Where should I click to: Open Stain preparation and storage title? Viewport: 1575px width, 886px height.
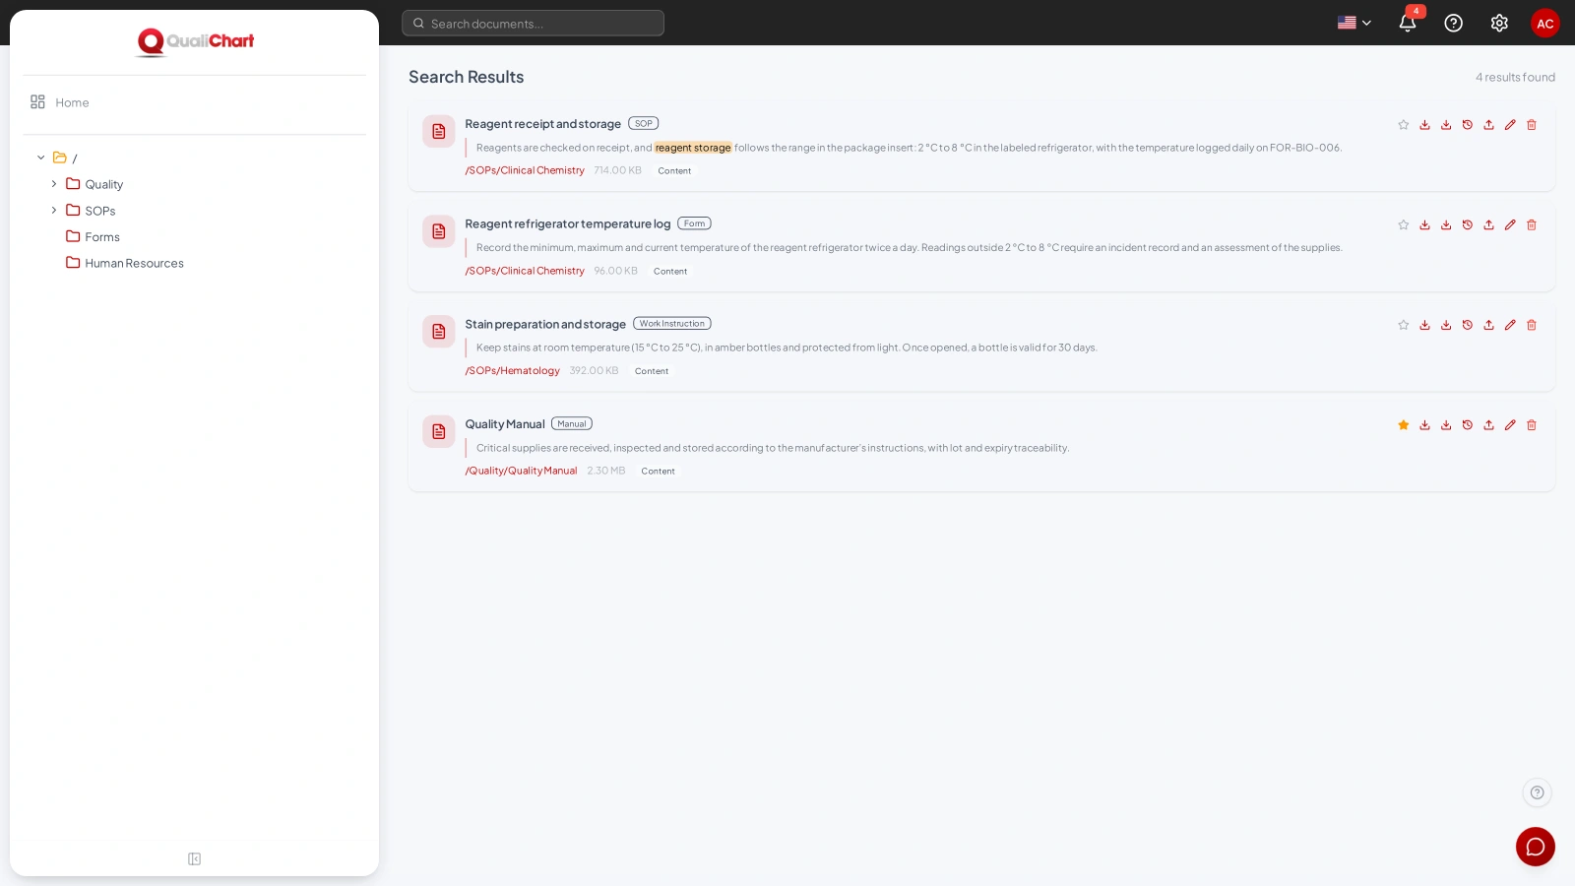[545, 324]
